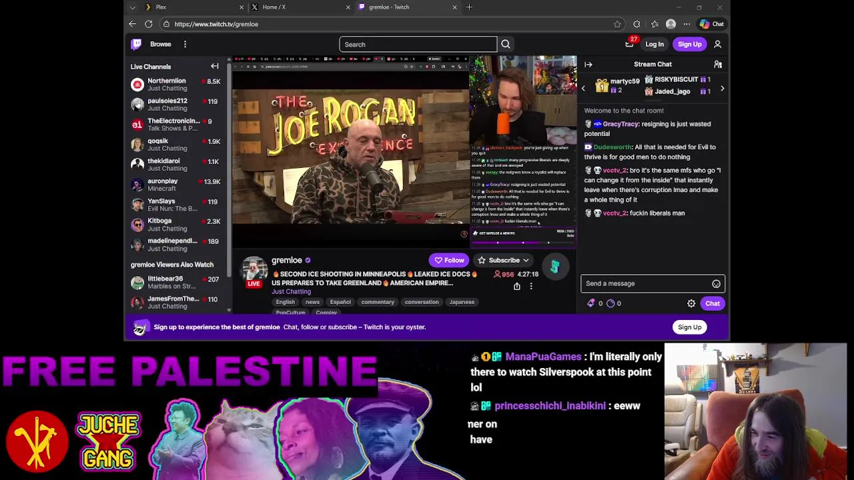Open a new browser tab
Viewport: 854px width, 480px height.
[469, 7]
